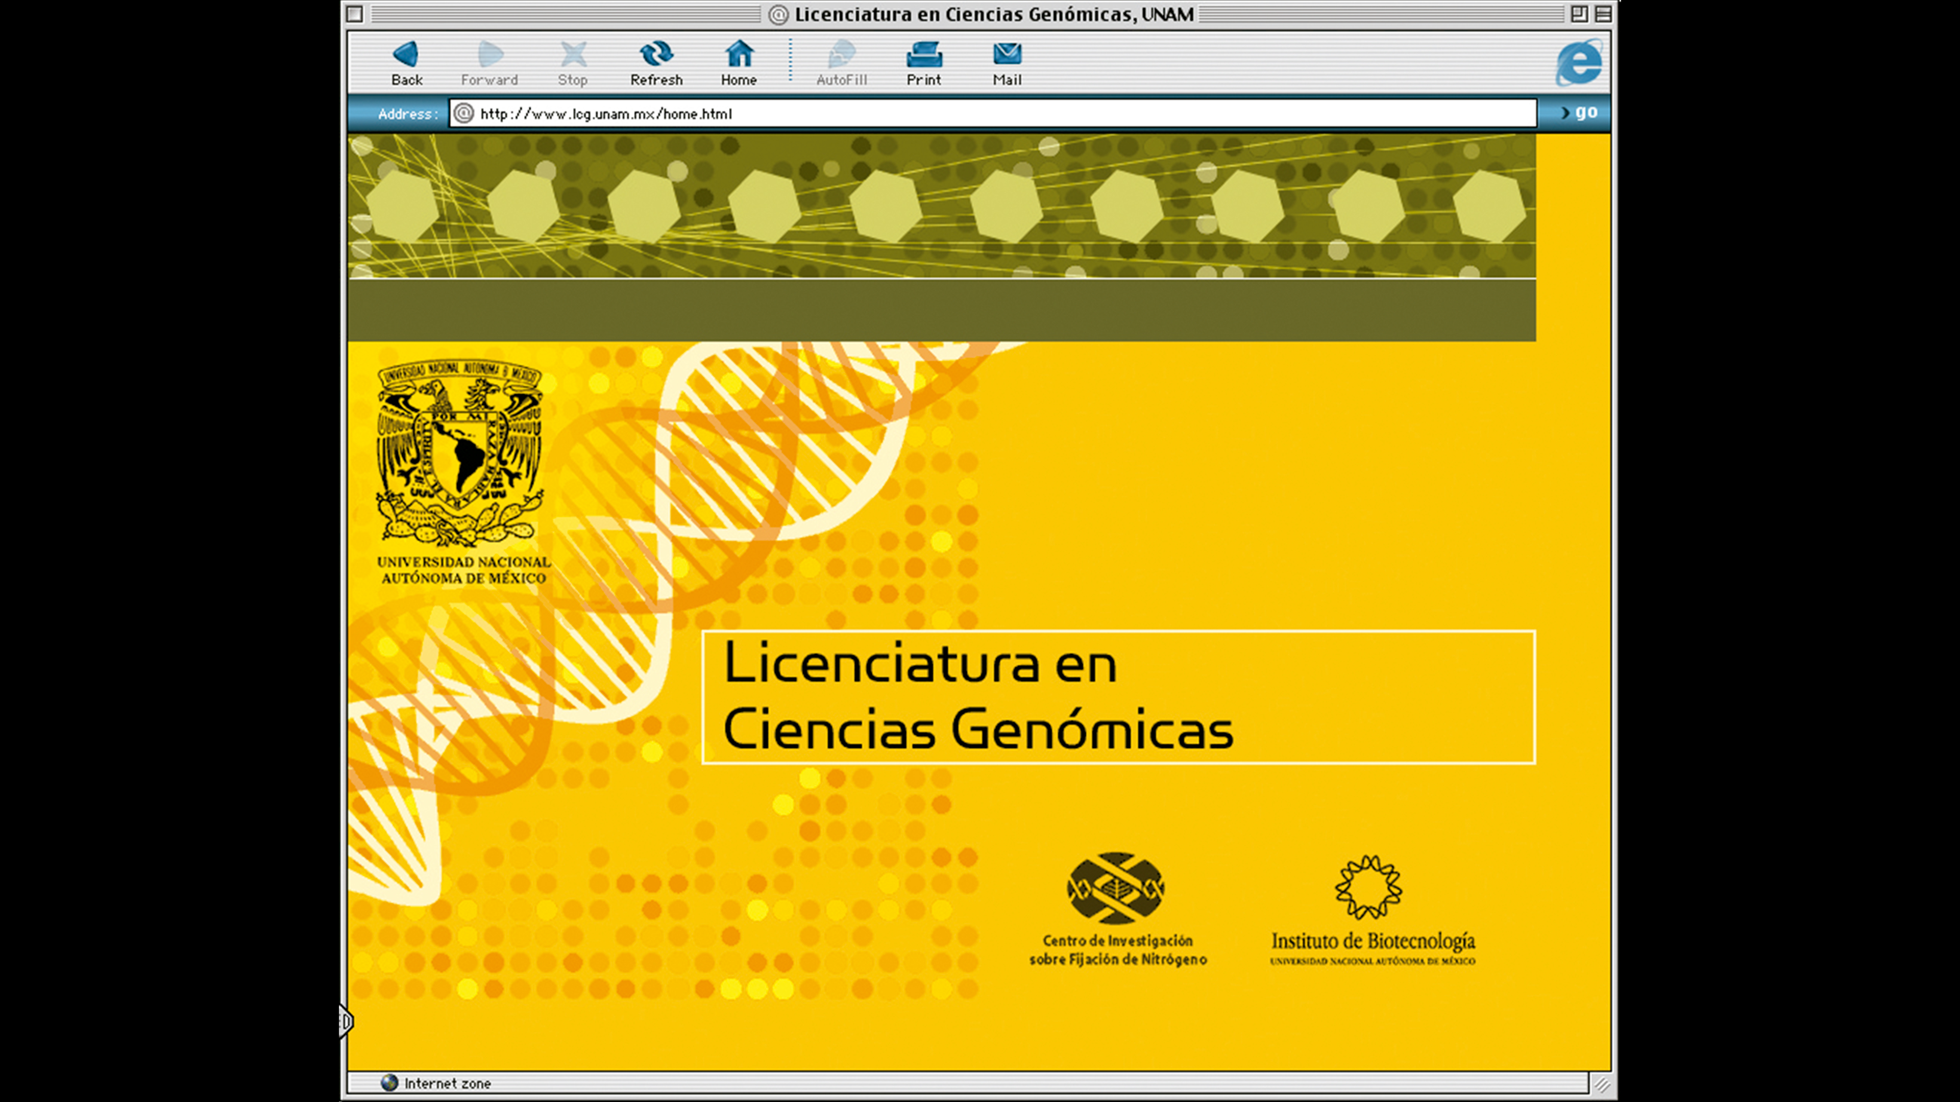Click the zoom box in title bar
This screenshot has height=1102, width=1960.
click(x=1579, y=14)
